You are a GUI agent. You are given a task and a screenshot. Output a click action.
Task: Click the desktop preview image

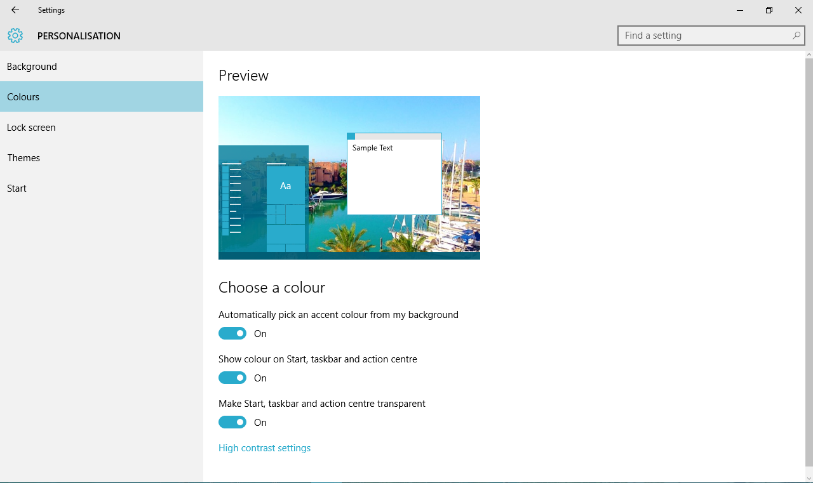(349, 178)
